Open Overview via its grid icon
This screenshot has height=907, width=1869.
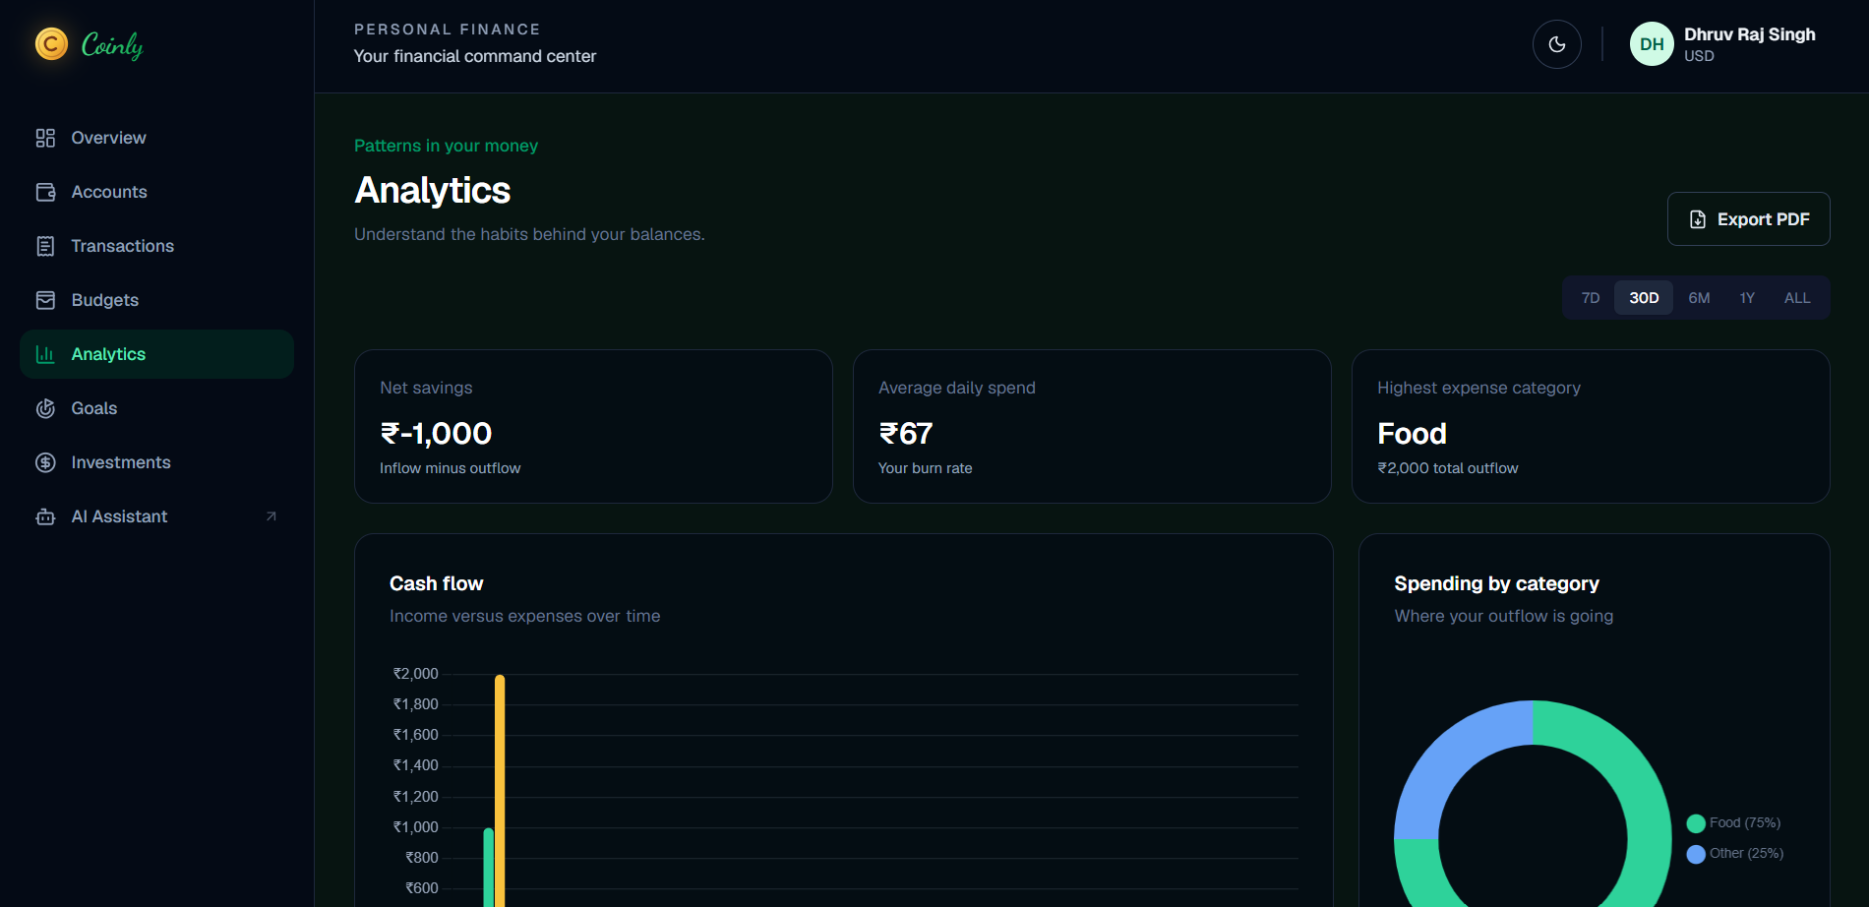tap(45, 138)
